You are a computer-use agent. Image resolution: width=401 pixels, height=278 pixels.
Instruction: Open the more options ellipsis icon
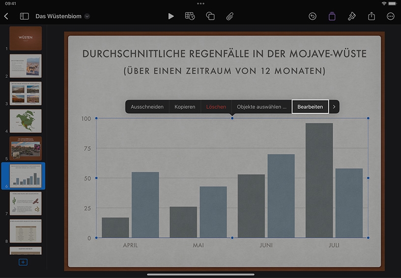391,16
